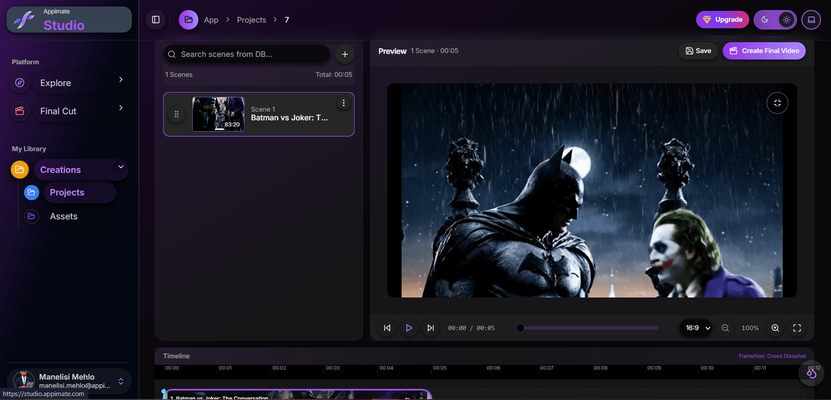Collapse the Creations chevron
The width and height of the screenshot is (831, 400).
[x=121, y=167]
